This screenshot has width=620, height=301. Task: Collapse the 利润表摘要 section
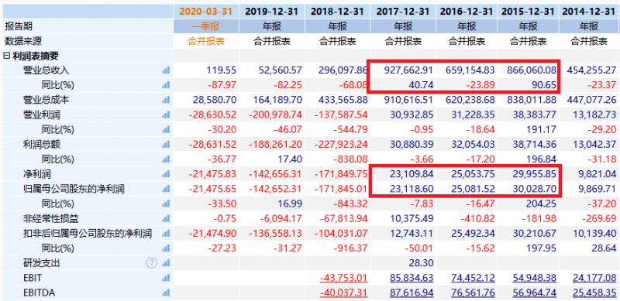6,56
